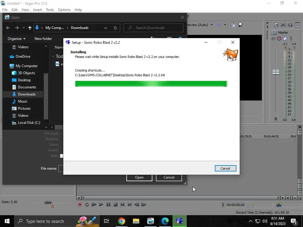The height and width of the screenshot is (227, 303).
Task: Toggle Mute on Master bus
Action: pyautogui.click(x=285, y=39)
